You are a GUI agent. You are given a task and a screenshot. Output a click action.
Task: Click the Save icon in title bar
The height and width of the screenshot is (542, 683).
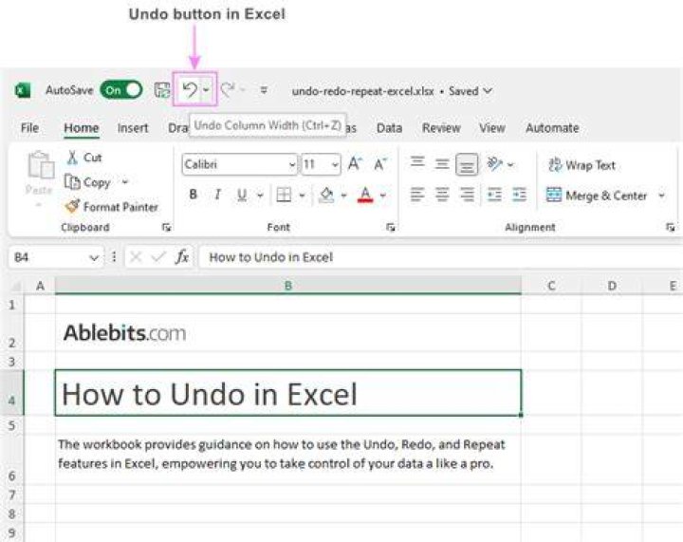click(162, 90)
